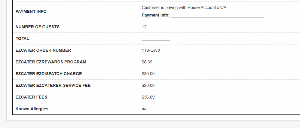Click the blank TOTAL amount line
Image resolution: width=300 pixels, height=128 pixels.
156,39
